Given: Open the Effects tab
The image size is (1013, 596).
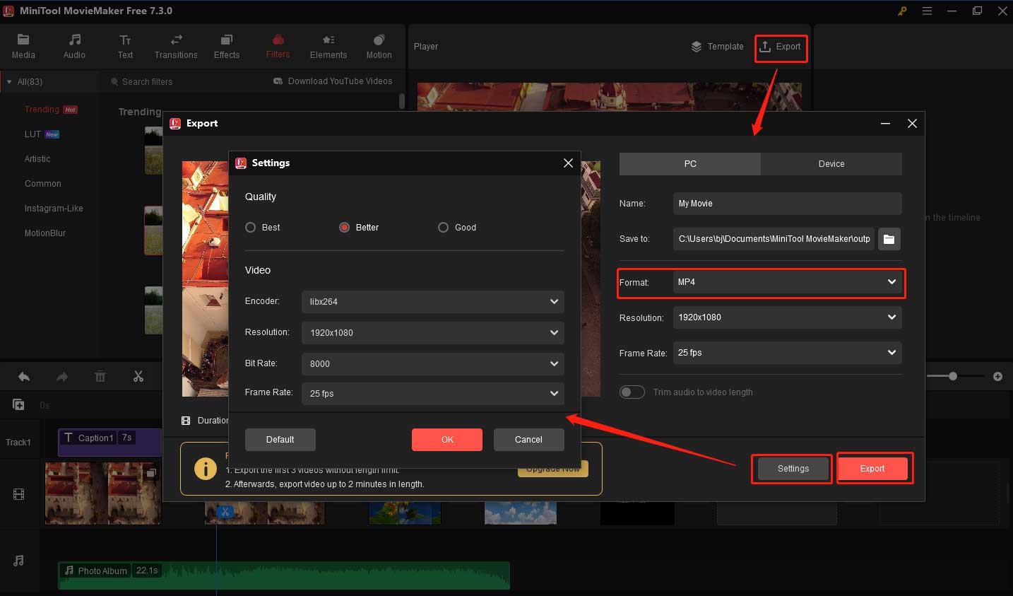Looking at the screenshot, I should tap(227, 47).
